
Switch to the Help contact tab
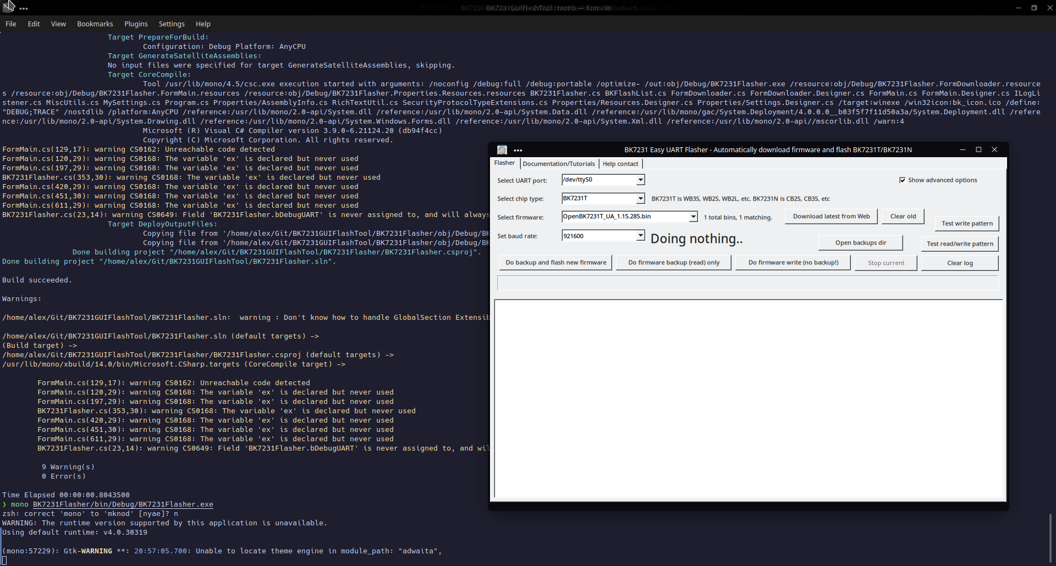[x=620, y=164]
